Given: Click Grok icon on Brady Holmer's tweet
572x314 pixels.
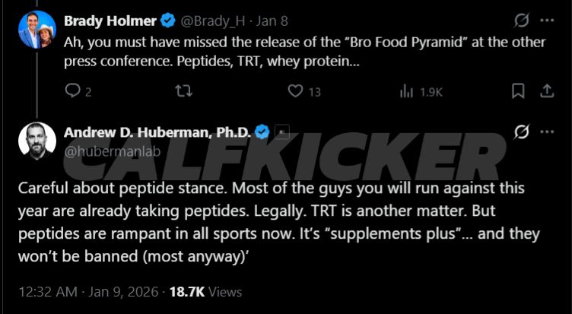Looking at the screenshot, I should click(x=522, y=21).
